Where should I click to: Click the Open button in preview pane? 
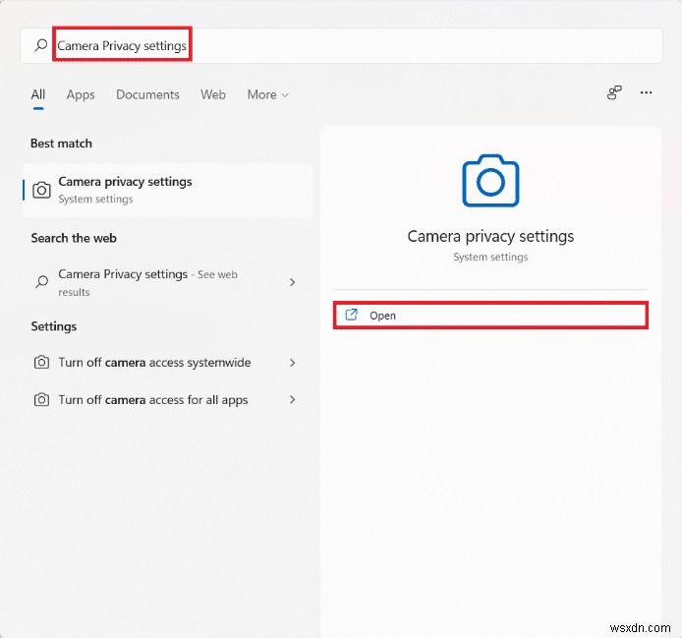point(490,316)
